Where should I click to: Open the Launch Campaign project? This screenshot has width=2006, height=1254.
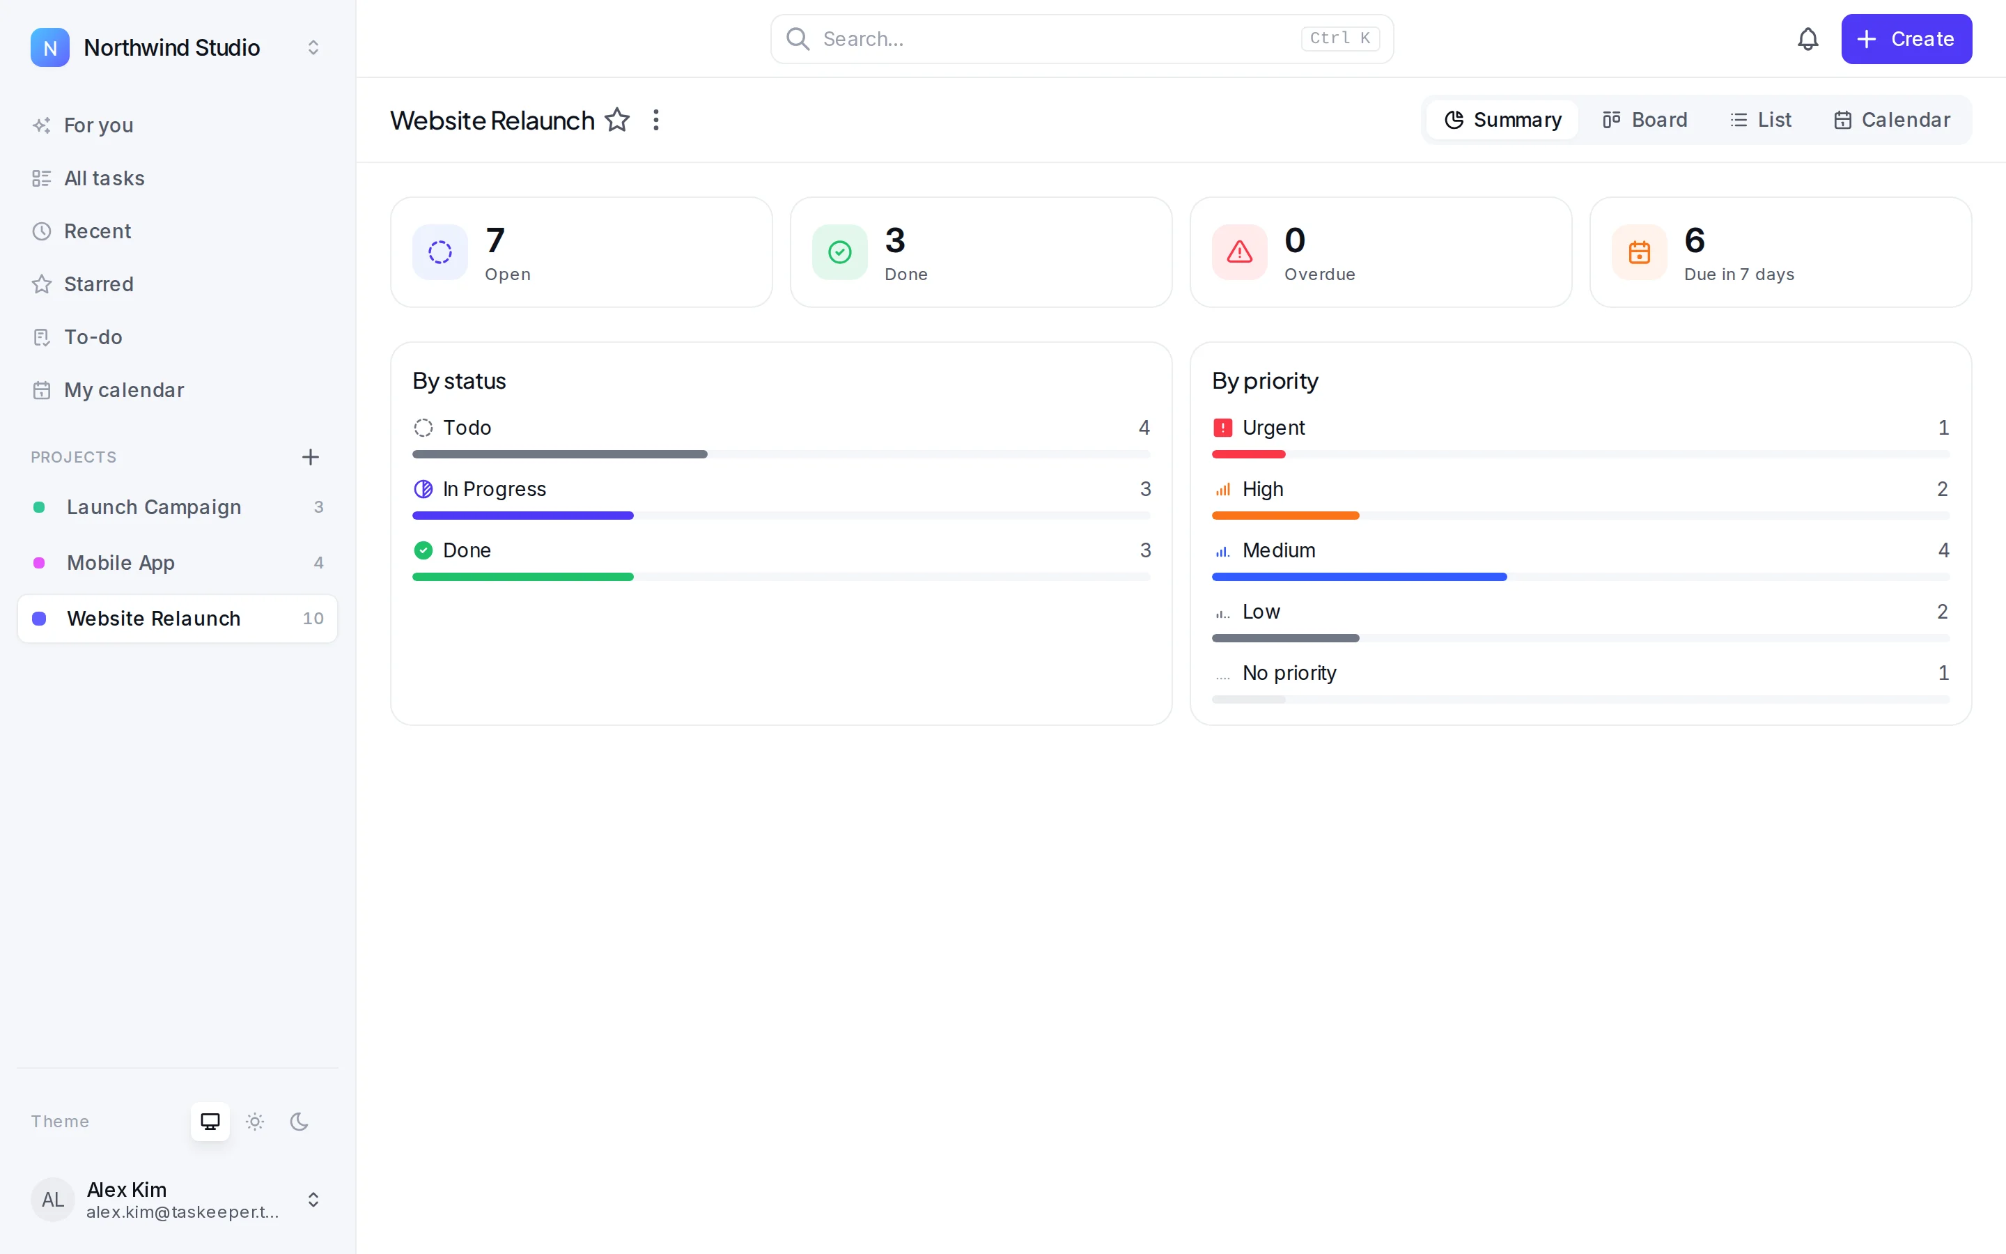178,508
